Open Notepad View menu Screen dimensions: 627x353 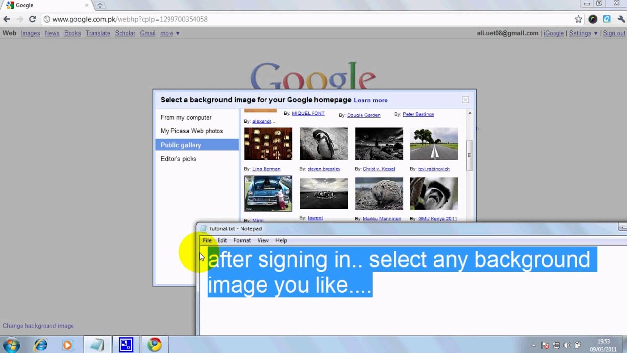[x=263, y=240]
